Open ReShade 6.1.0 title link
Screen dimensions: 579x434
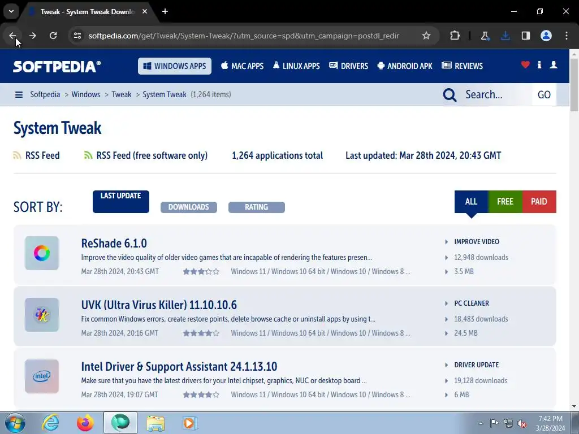coord(114,244)
